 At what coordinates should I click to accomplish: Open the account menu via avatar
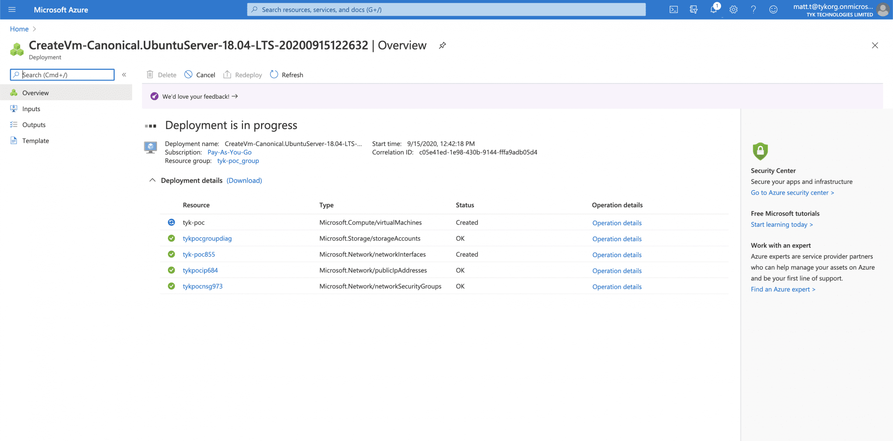pos(883,9)
